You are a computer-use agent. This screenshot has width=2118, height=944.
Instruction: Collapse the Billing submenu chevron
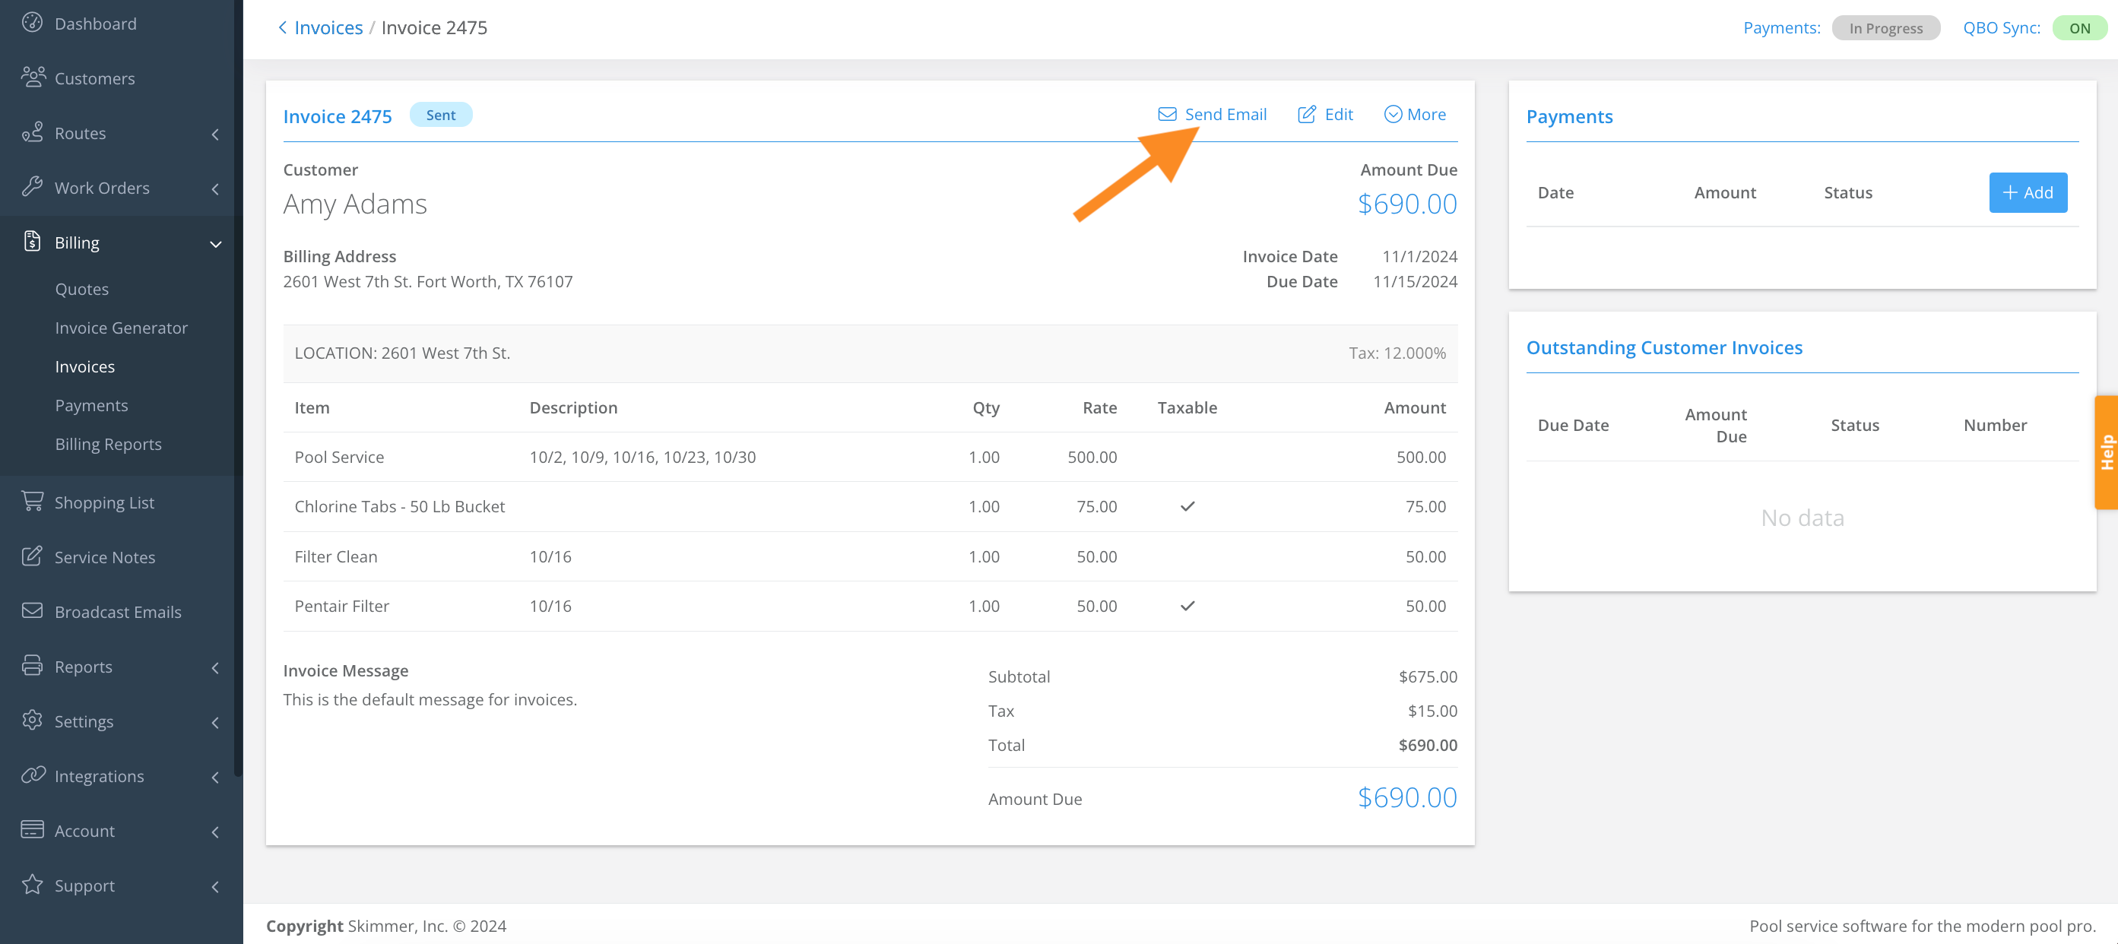point(215,244)
